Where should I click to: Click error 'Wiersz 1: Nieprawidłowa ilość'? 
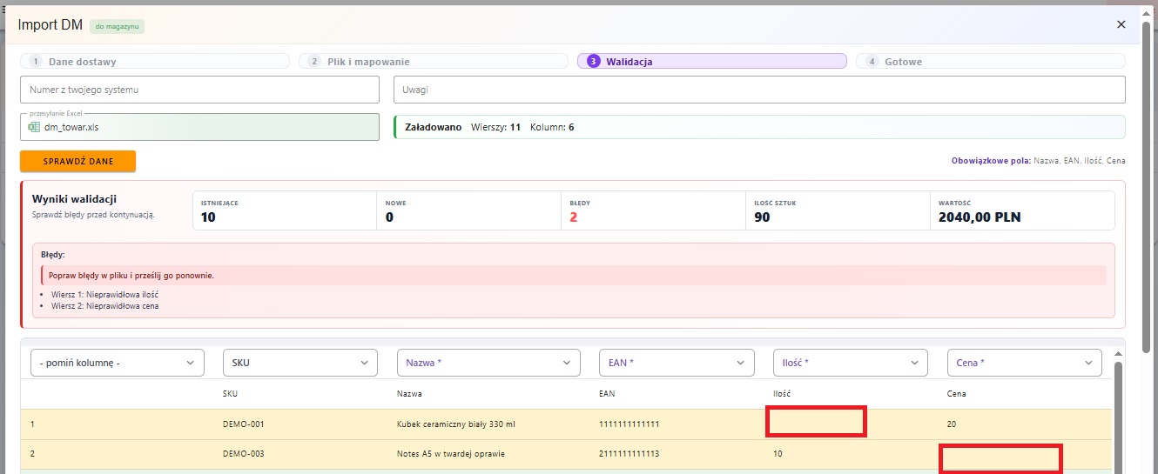pos(104,295)
